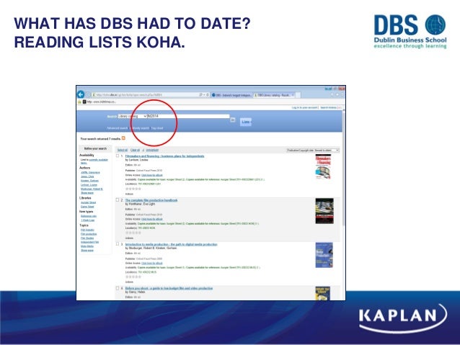Screen dimensions: 460x345
Task: Open the Advanced search link
Action: point(117,128)
